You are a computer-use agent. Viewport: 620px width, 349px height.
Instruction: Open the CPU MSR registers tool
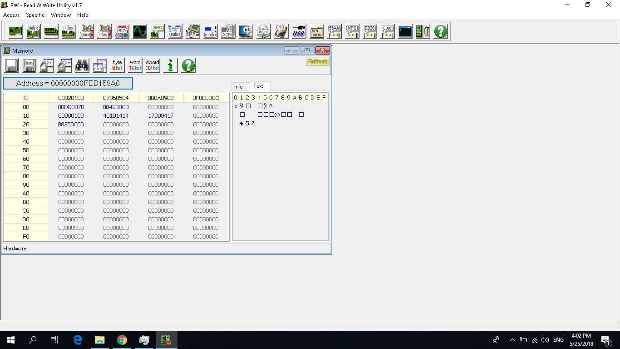click(192, 31)
